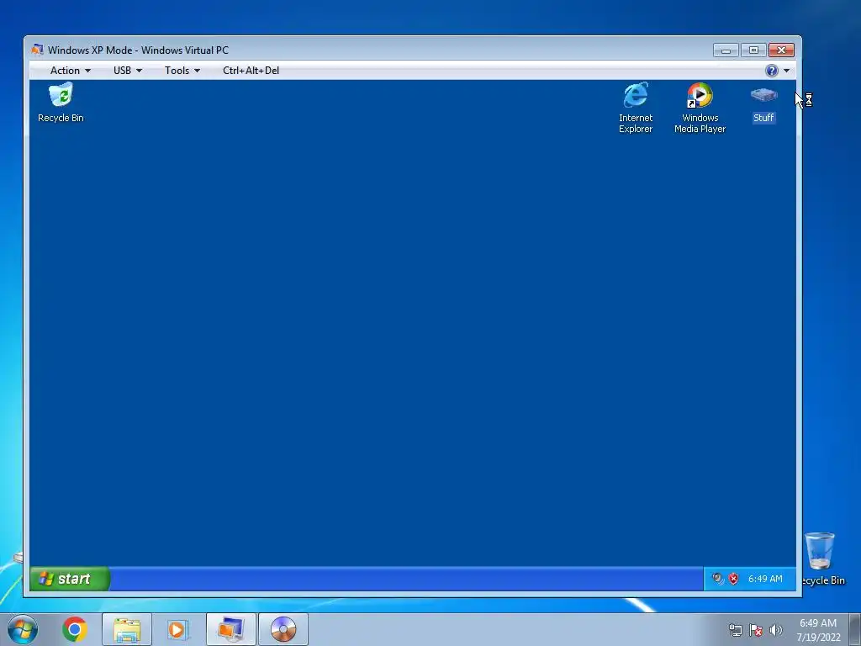This screenshot has width=861, height=646.
Task: Open the Recycle Bin inside XP Mode
Action: 61,102
